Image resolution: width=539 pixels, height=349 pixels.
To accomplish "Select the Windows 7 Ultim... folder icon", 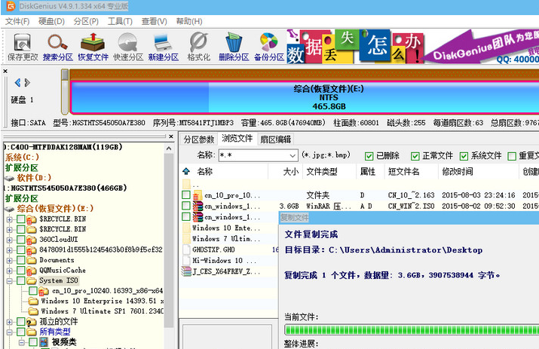I will tap(186, 238).
